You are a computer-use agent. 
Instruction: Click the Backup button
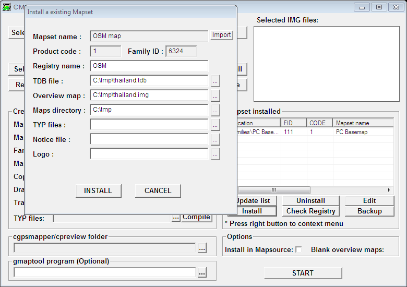click(369, 211)
